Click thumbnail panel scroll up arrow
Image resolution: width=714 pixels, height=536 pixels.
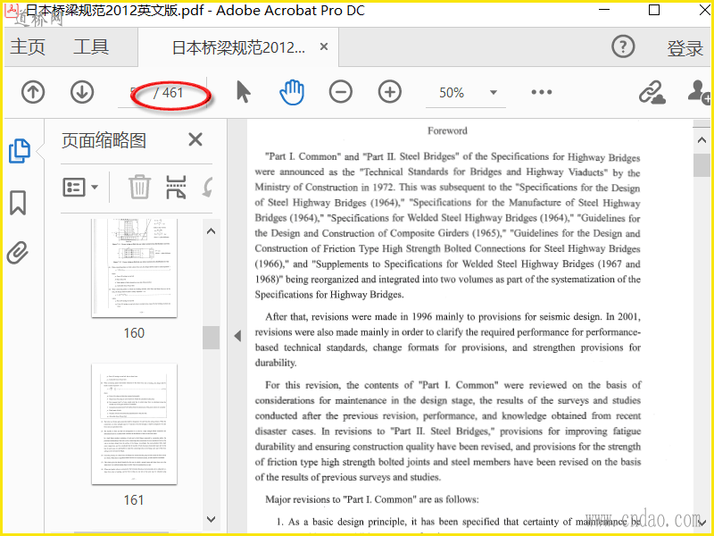(x=211, y=231)
